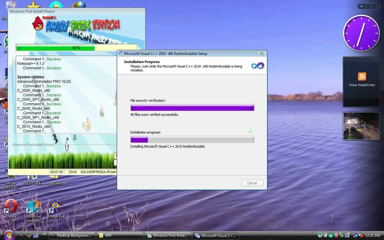The height and width of the screenshot is (240, 384).
Task: Select 'C_2005_Redis_x86' log entry
Action: [x=34, y=91]
